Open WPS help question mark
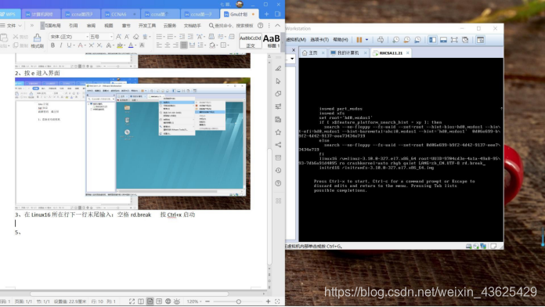 click(x=260, y=26)
